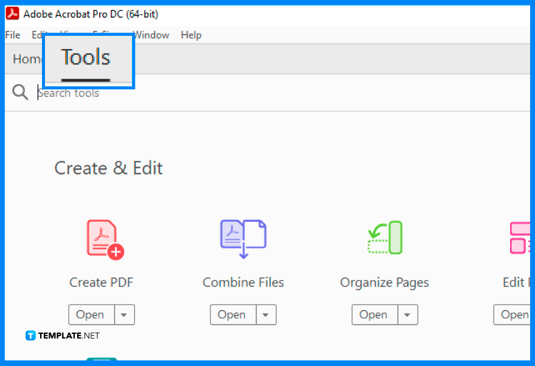Click the search magnifying glass icon
535x366 pixels.
point(20,92)
